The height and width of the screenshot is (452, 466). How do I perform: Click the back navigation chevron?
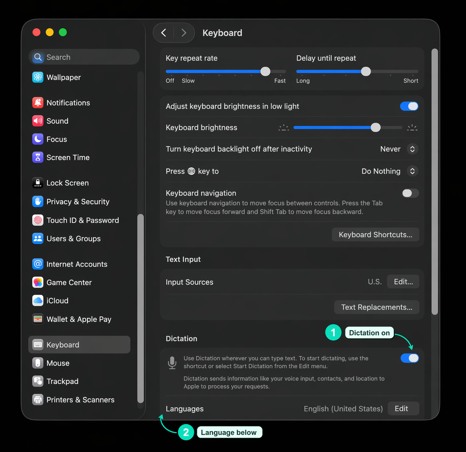pos(164,33)
